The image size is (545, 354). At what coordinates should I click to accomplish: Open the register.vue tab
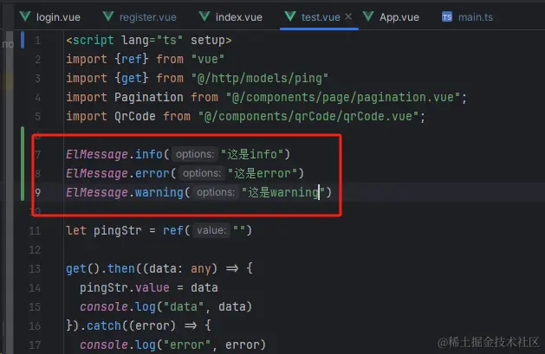pos(139,16)
